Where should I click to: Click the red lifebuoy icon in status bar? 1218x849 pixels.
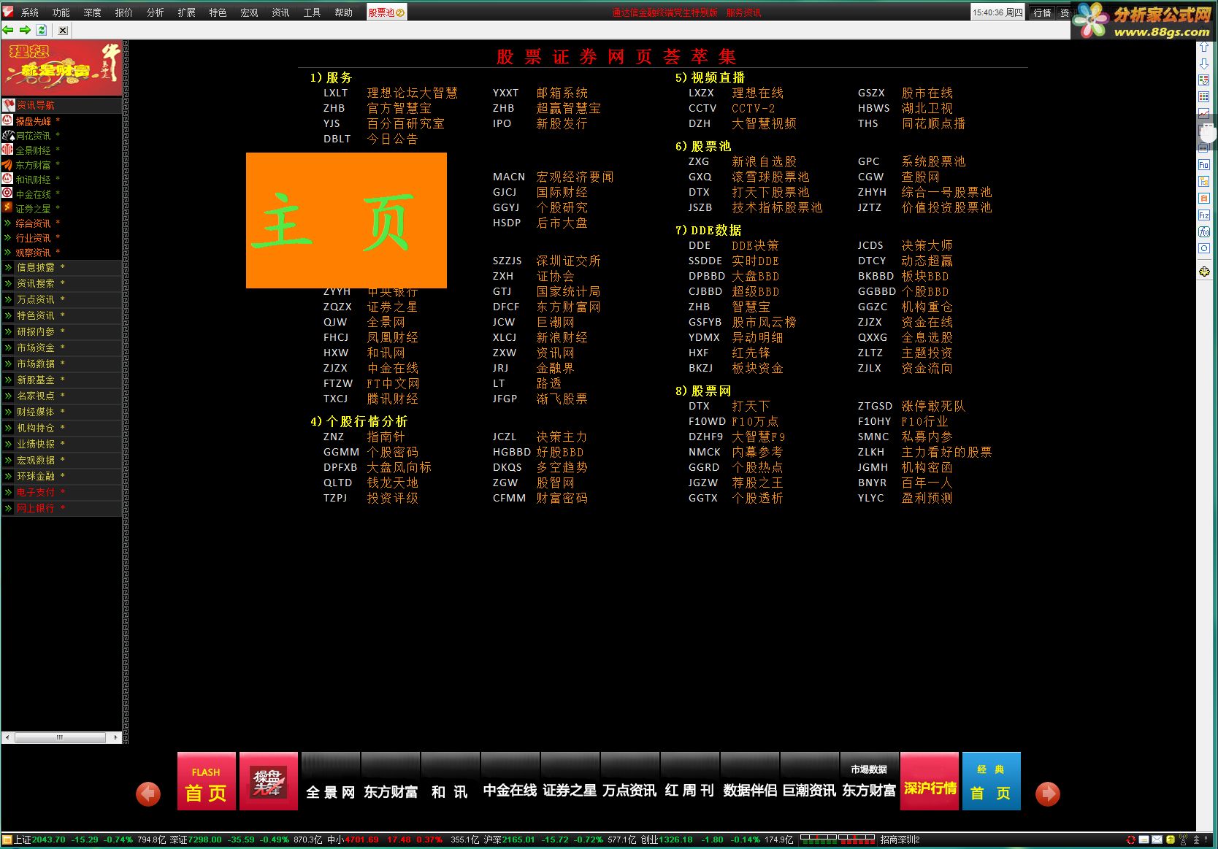(x=1131, y=840)
